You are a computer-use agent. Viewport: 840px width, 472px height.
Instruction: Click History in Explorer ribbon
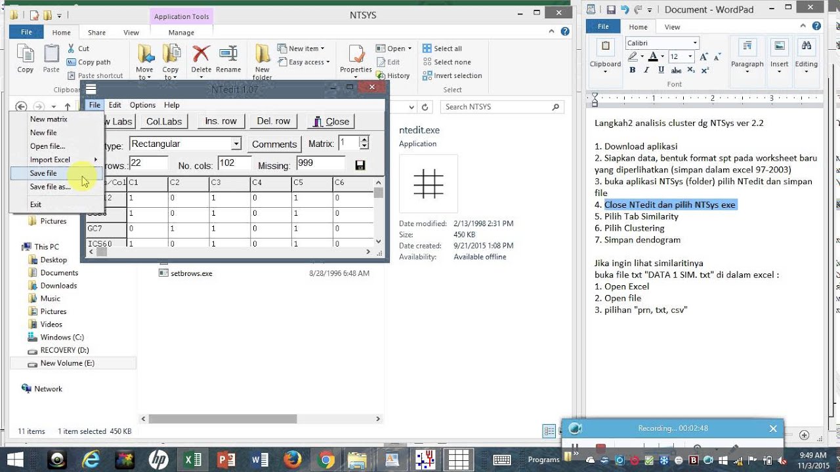pos(393,75)
